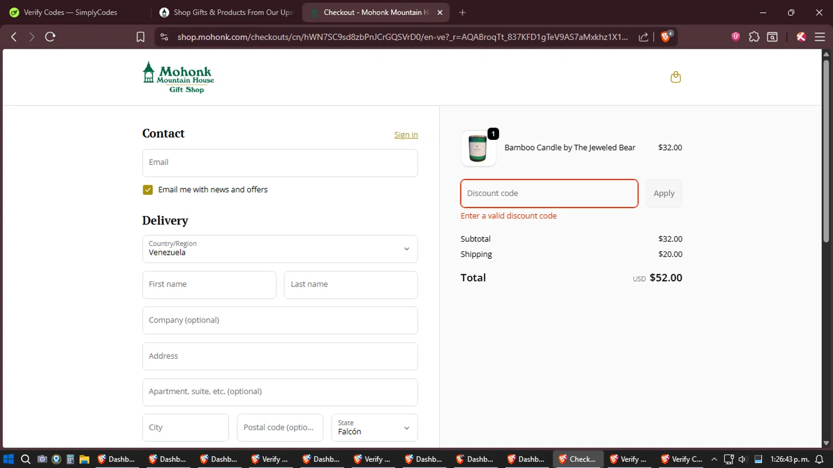833x468 pixels.
Task: Click the Mohonk Mountain House Gift Shop logo
Action: [178, 77]
